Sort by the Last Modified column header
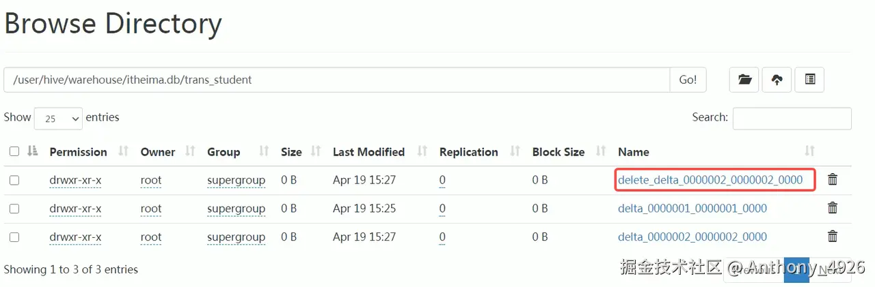Image resolution: width=875 pixels, height=287 pixels. pyautogui.click(x=369, y=152)
